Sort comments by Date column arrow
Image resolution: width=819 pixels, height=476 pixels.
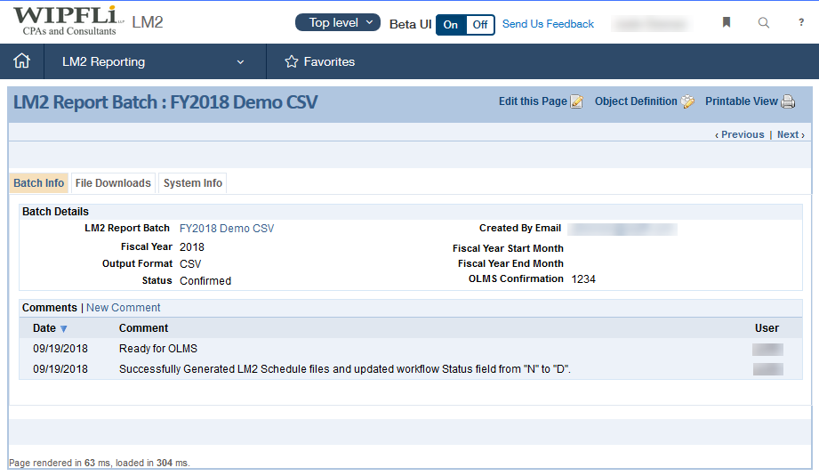tap(63, 329)
